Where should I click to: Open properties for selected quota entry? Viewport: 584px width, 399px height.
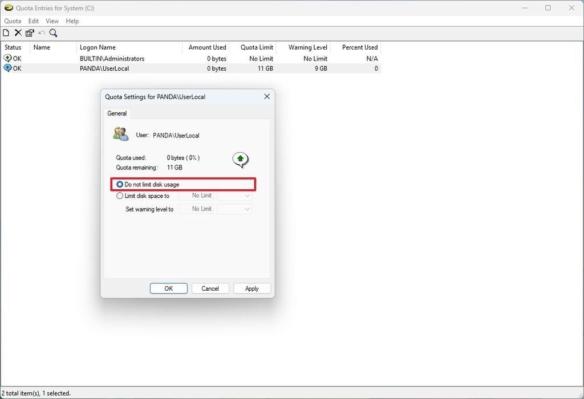[x=29, y=32]
